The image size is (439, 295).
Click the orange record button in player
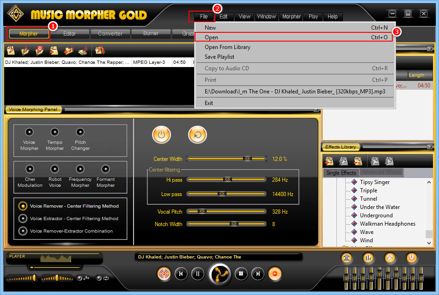pos(275,274)
